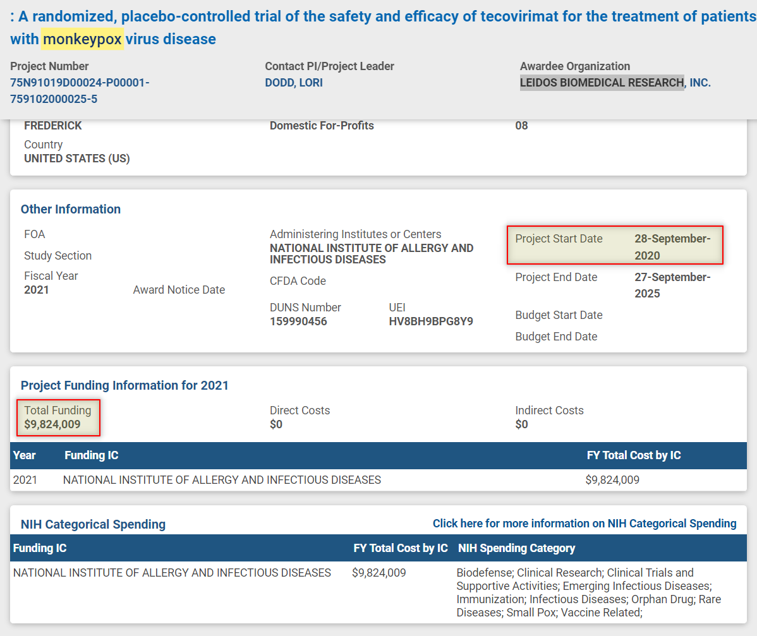Click the Domestic For-Profits organization type
Viewport: 757px width, 636px height.
pyautogui.click(x=322, y=126)
